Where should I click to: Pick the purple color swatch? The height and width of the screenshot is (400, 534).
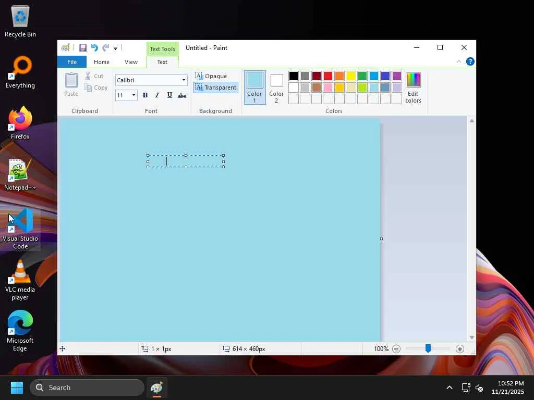click(397, 76)
